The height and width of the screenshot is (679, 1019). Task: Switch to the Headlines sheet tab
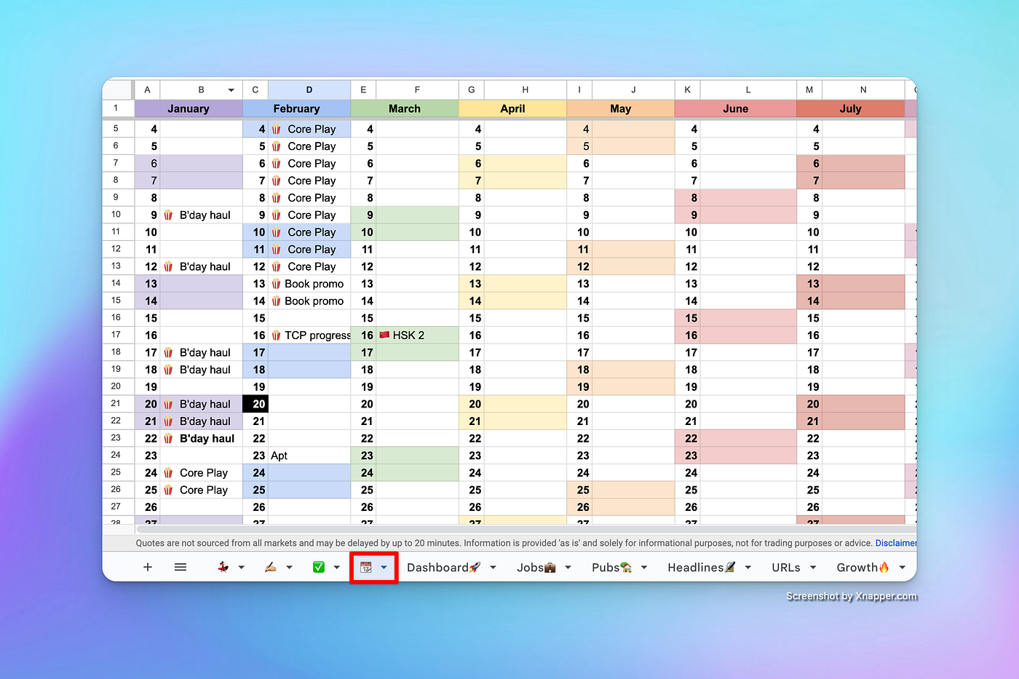(700, 567)
